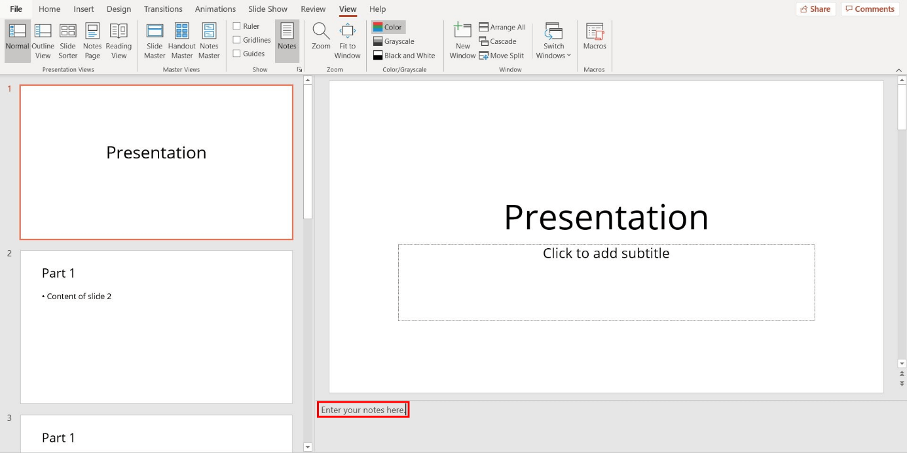Select Fit to Window
Viewport: 907px width, 453px height.
click(x=347, y=39)
